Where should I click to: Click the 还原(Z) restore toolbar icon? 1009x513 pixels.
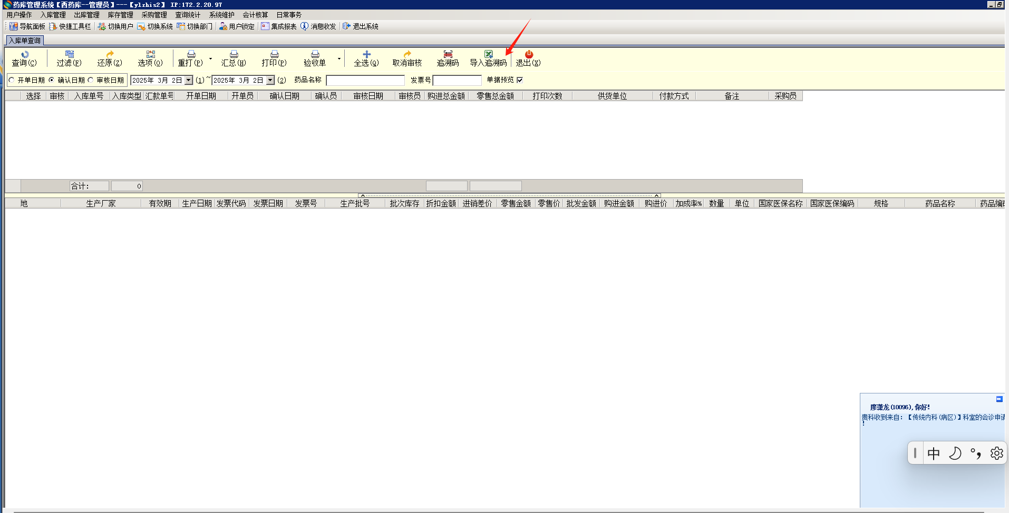click(110, 54)
